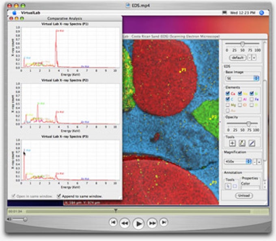Click the default button
Viewport: 276px width, 241px height.
237,57
